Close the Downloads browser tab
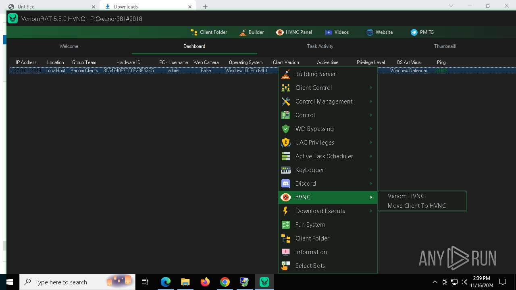 click(x=190, y=6)
